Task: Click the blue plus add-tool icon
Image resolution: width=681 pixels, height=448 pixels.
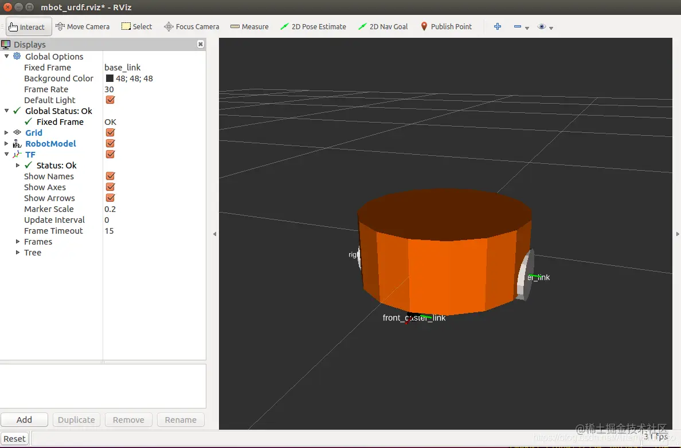Action: (x=498, y=26)
